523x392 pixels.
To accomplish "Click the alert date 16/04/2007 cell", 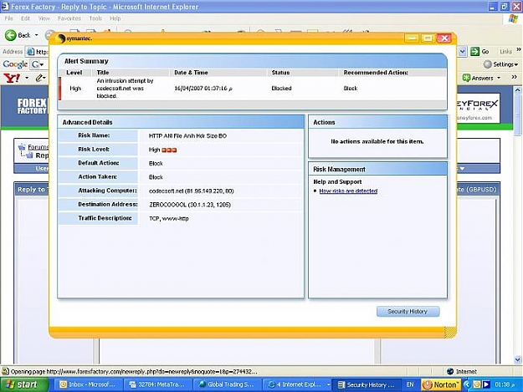I will tap(203, 89).
